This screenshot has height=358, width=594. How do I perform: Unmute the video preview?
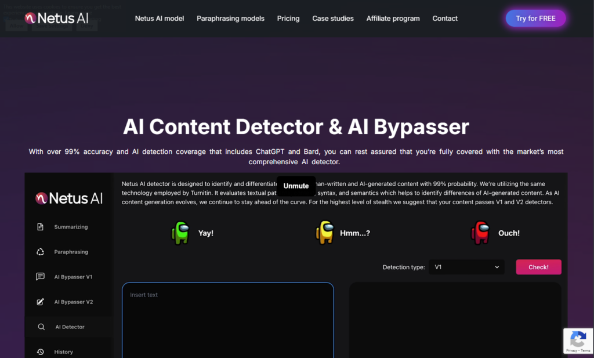296,186
